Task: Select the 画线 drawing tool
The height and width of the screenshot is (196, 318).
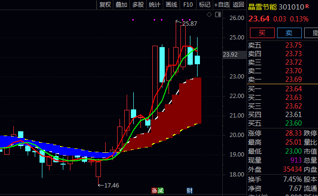Action: (171, 5)
